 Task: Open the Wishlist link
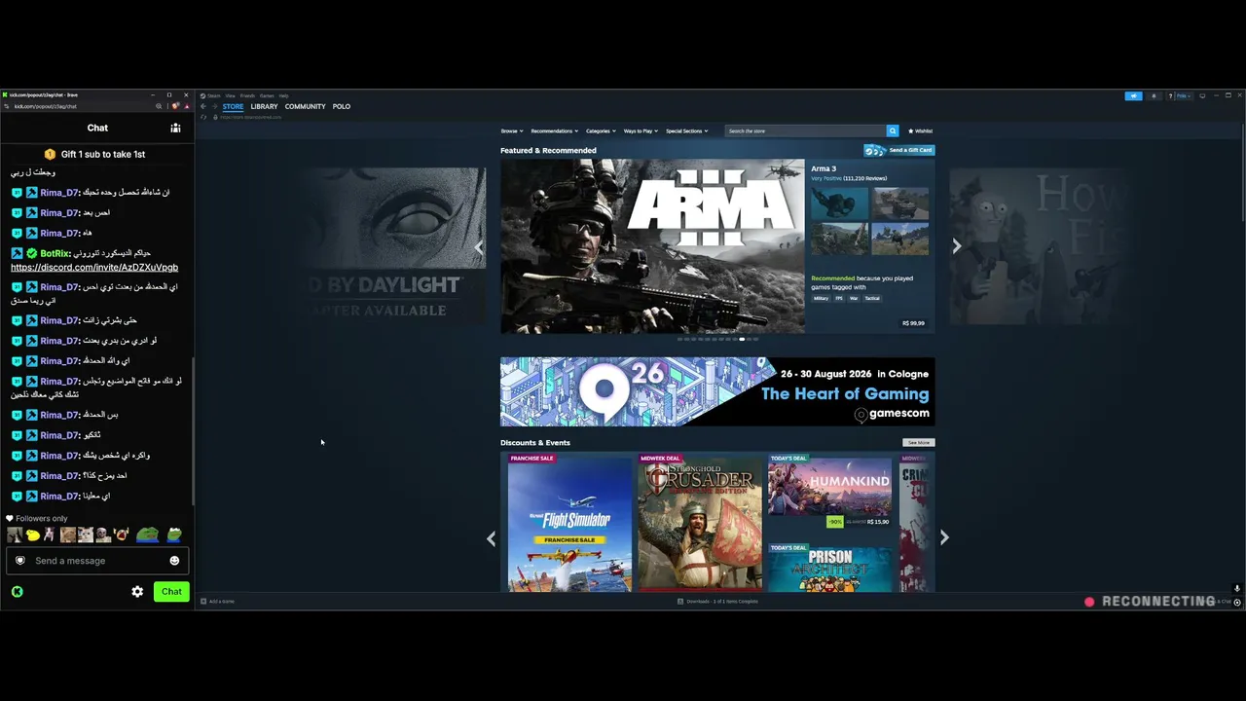[921, 130]
